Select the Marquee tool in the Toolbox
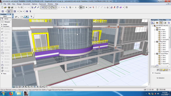This screenshot has height=96, width=171. click(6, 22)
